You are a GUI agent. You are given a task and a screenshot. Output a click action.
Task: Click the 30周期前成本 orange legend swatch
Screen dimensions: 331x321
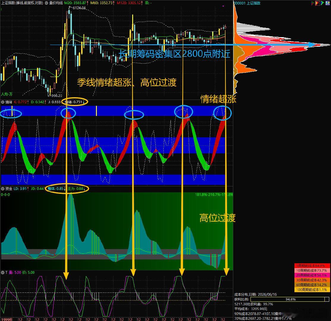(x=312, y=280)
